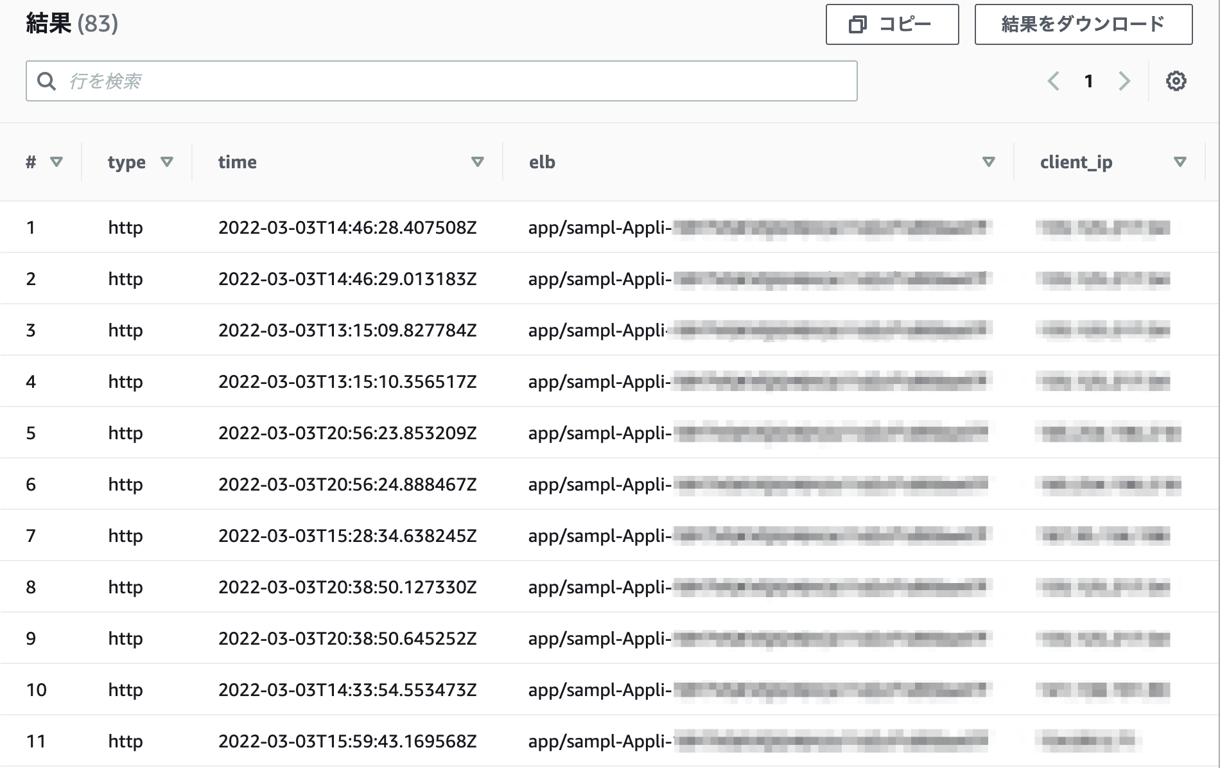Sort by the # column arrow
The image size is (1220, 768).
pos(57,162)
